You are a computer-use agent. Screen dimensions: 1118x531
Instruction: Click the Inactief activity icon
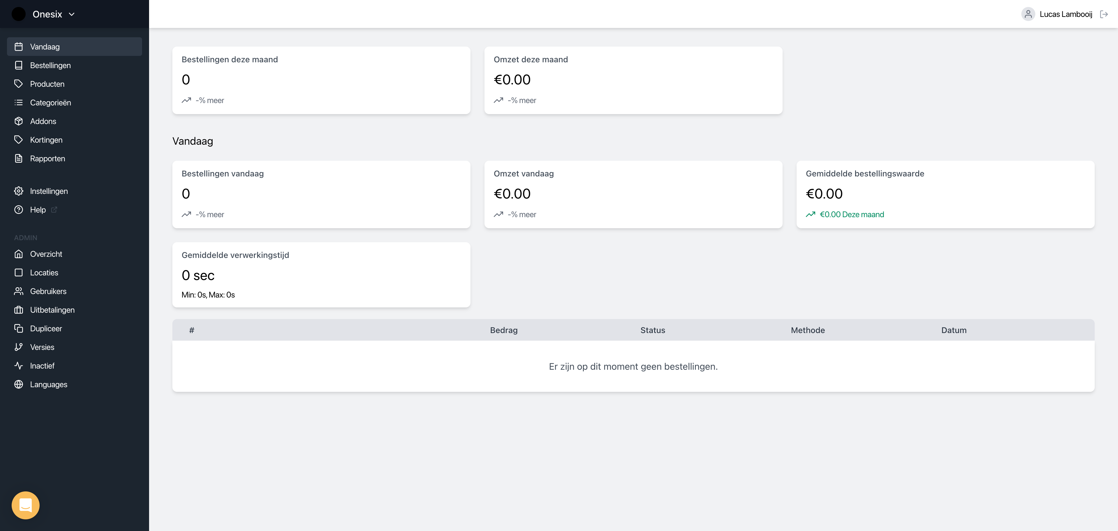[x=19, y=366]
